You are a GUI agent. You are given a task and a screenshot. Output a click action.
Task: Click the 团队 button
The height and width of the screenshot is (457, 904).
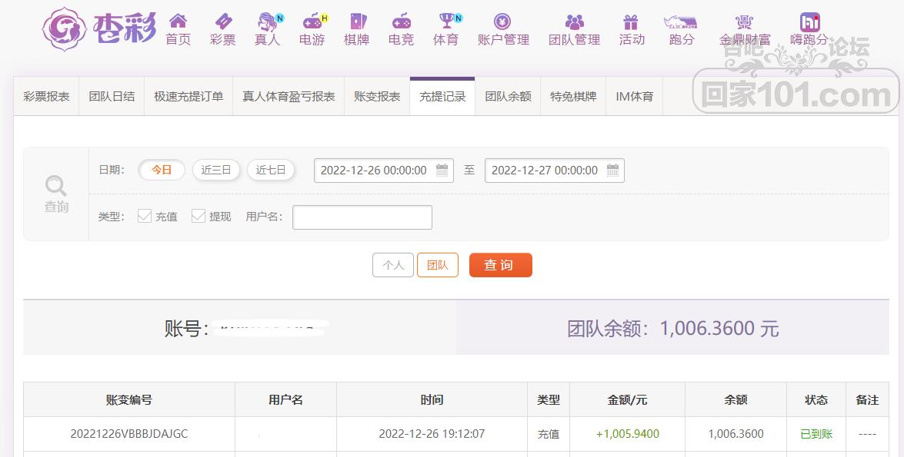(x=438, y=265)
